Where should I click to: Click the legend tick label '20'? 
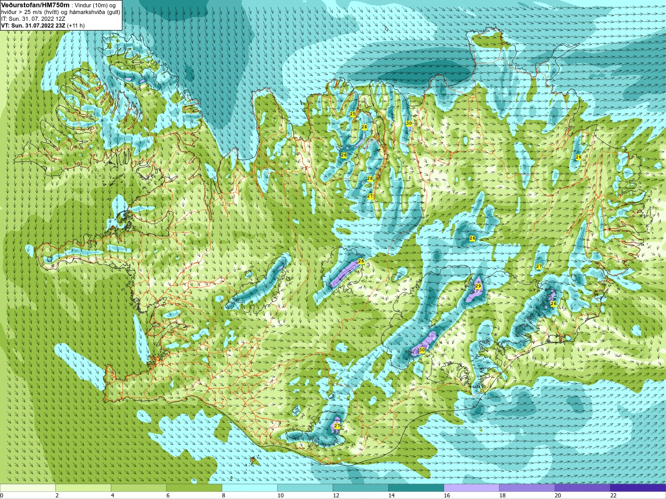pos(558,495)
